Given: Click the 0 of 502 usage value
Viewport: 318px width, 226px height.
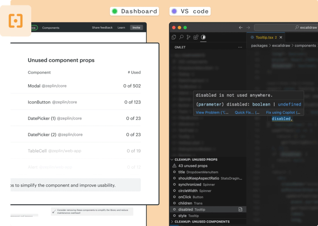Looking at the screenshot, I should [132, 86].
